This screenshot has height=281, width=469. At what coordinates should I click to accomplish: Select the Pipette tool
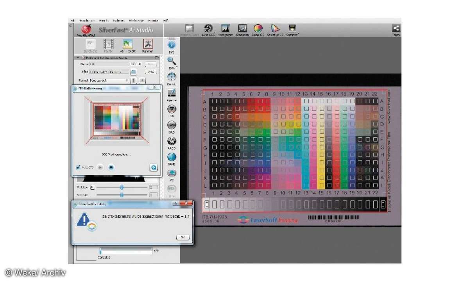pyautogui.click(x=172, y=93)
